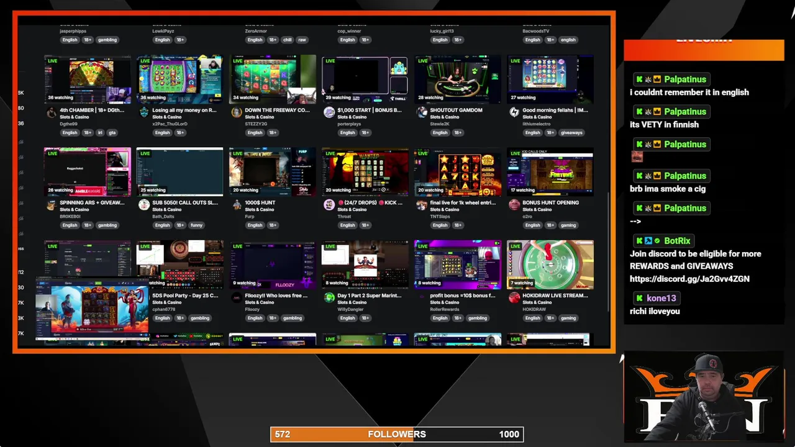795x447 pixels.
Task: Click the followers goal progress bar
Action: (397, 435)
